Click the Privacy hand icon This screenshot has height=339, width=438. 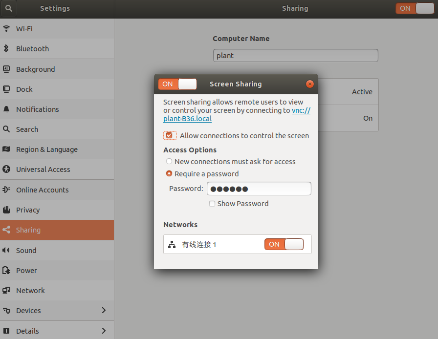6,210
